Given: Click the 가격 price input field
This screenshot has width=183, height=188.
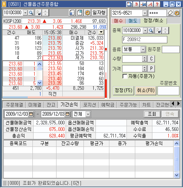Looking at the screenshot, I should pos(132,69).
